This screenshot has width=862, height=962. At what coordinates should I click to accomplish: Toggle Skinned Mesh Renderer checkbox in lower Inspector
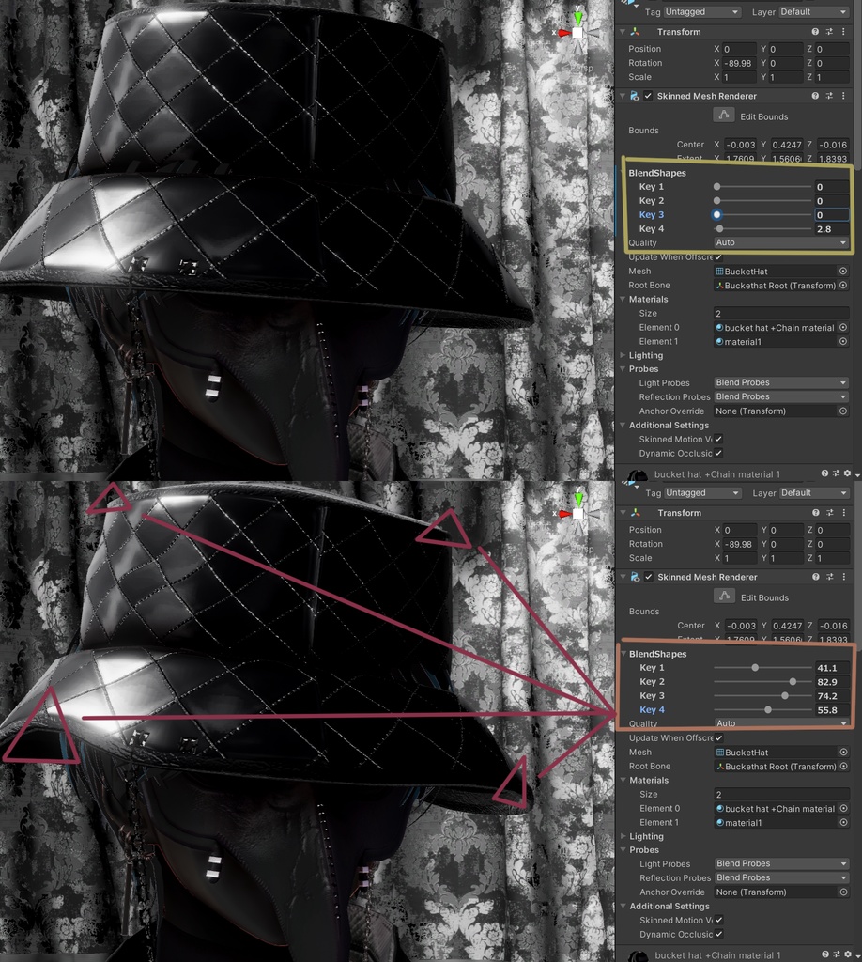coord(649,577)
